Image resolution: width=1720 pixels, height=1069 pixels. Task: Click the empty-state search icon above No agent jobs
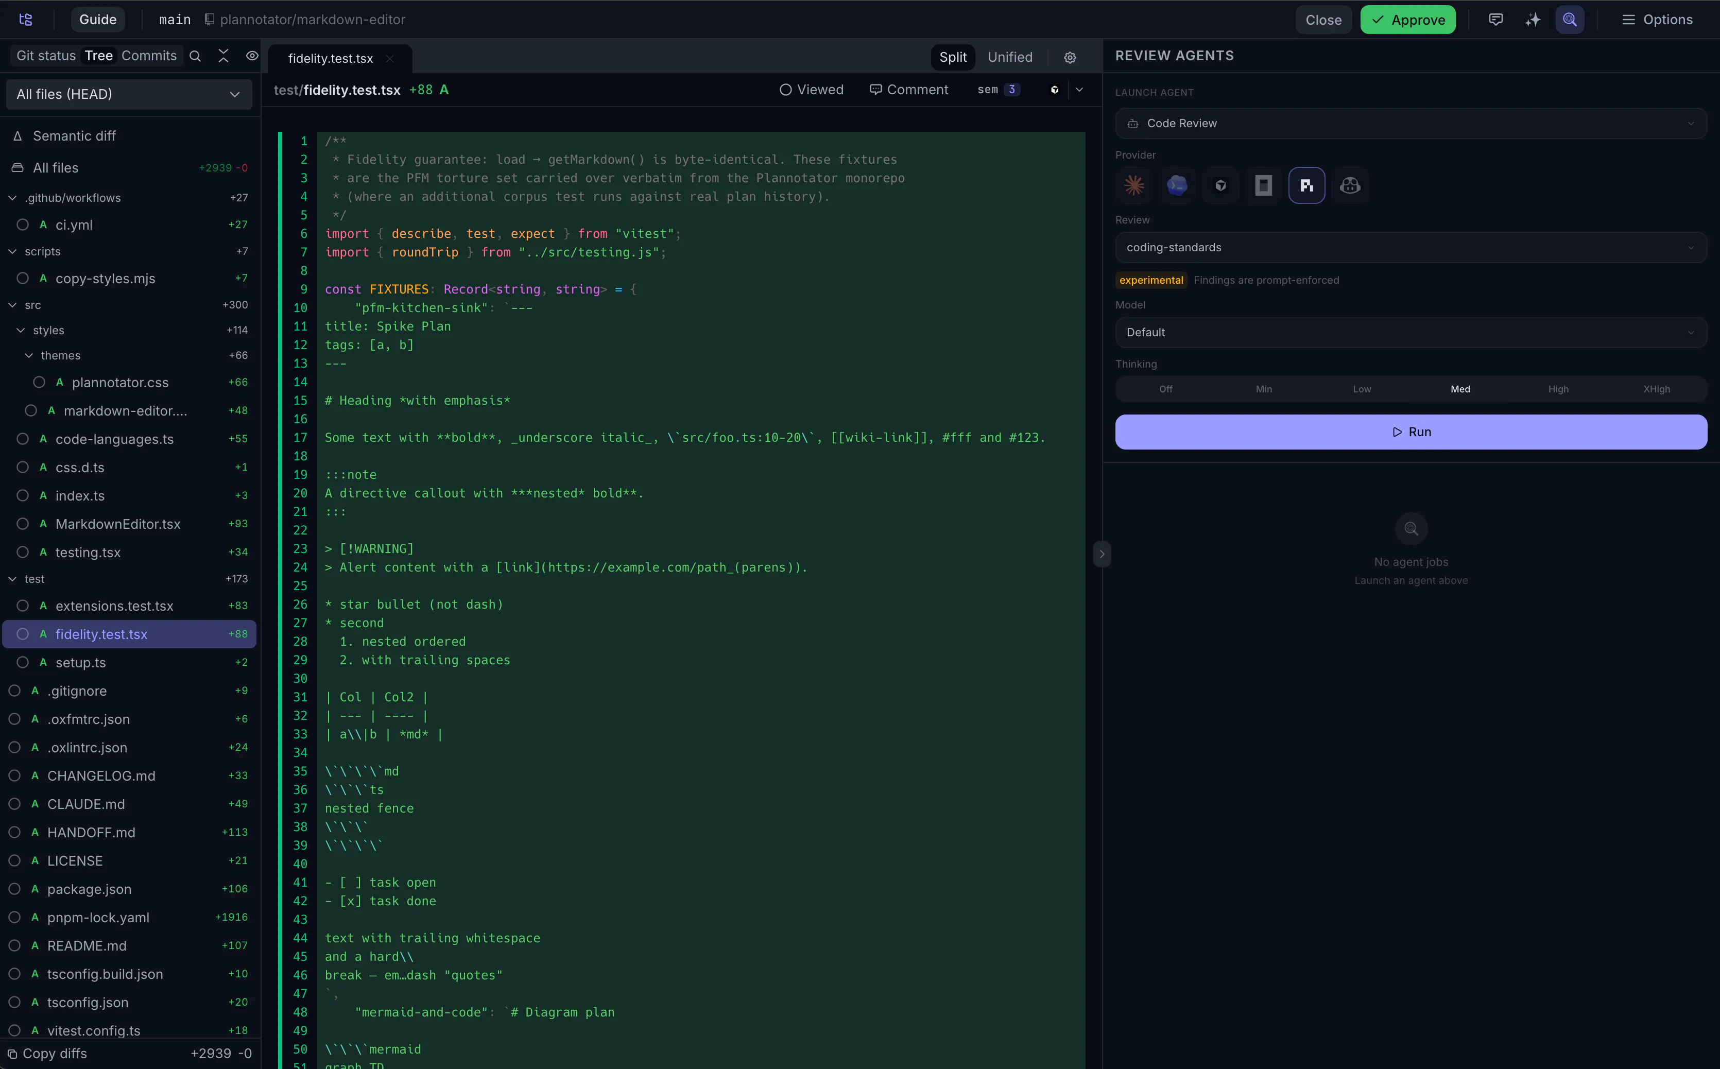1411,528
